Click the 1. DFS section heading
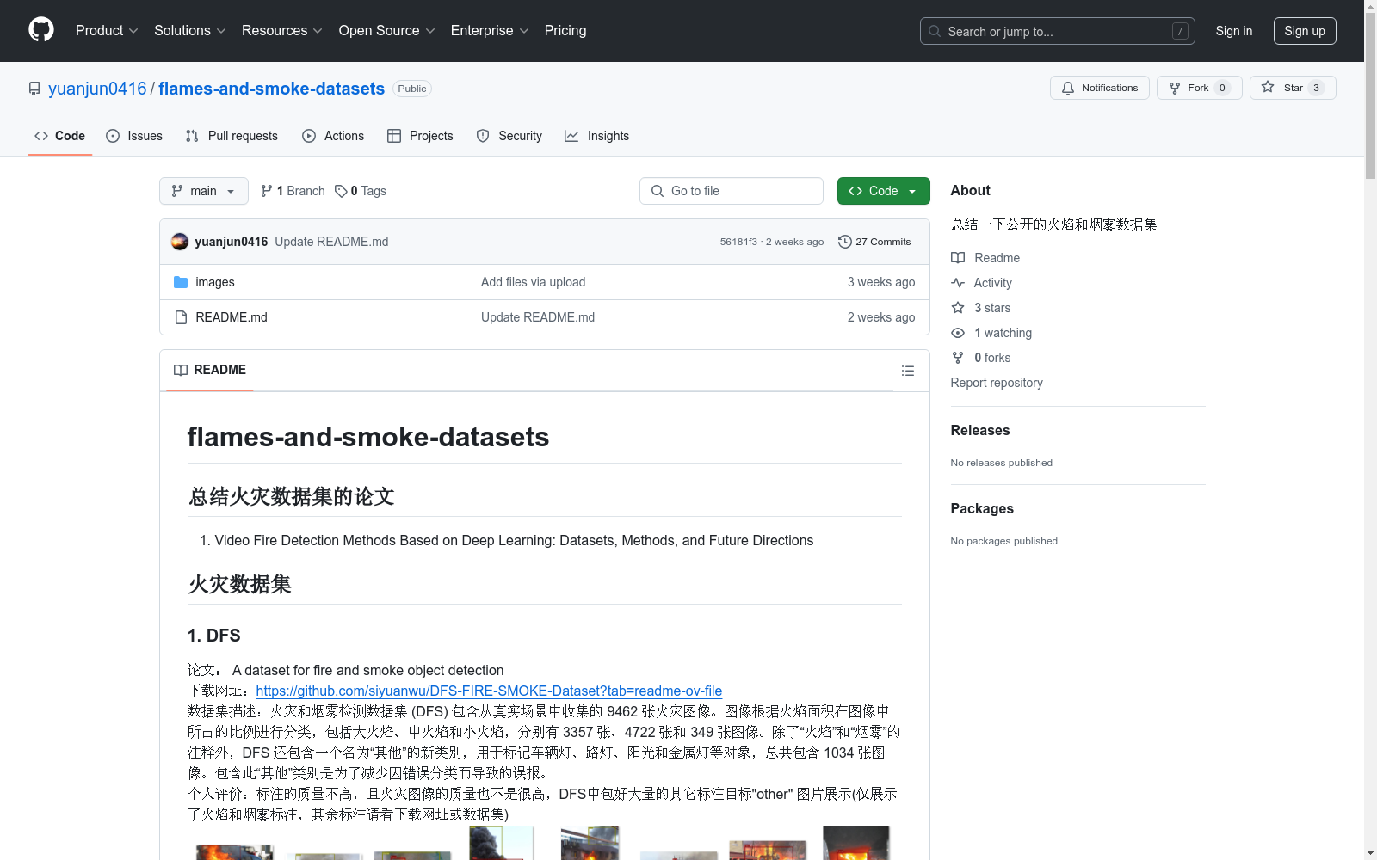 click(214, 636)
